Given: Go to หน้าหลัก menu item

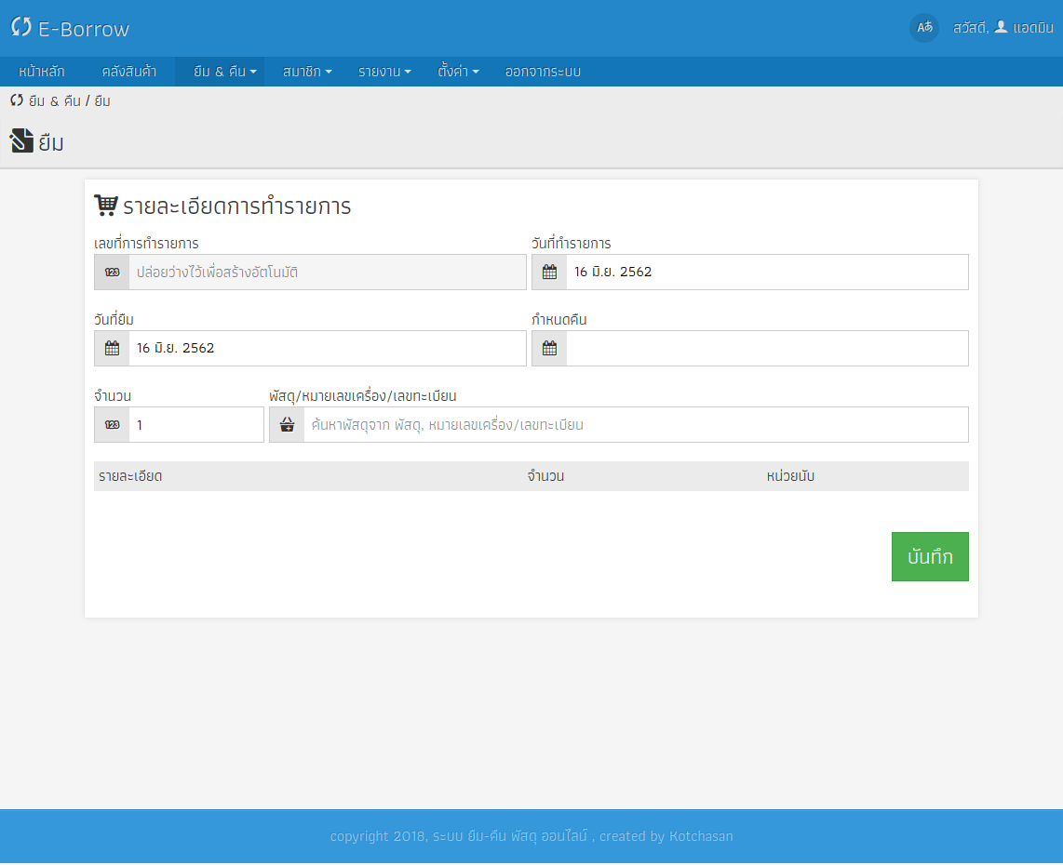Looking at the screenshot, I should [x=42, y=71].
